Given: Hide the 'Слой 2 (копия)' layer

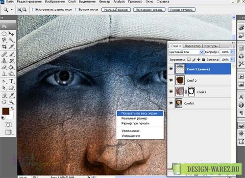Looking at the screenshot, I should (x=171, y=69).
